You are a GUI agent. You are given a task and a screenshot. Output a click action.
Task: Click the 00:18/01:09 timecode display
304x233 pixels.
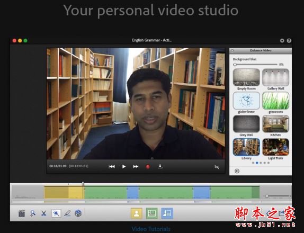pyautogui.click(x=58, y=166)
